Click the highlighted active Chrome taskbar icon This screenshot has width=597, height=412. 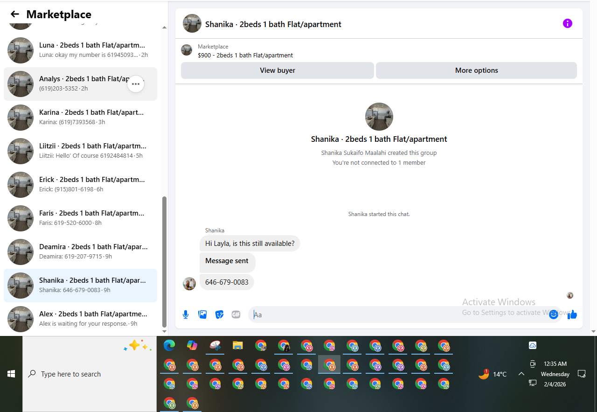tap(329, 364)
